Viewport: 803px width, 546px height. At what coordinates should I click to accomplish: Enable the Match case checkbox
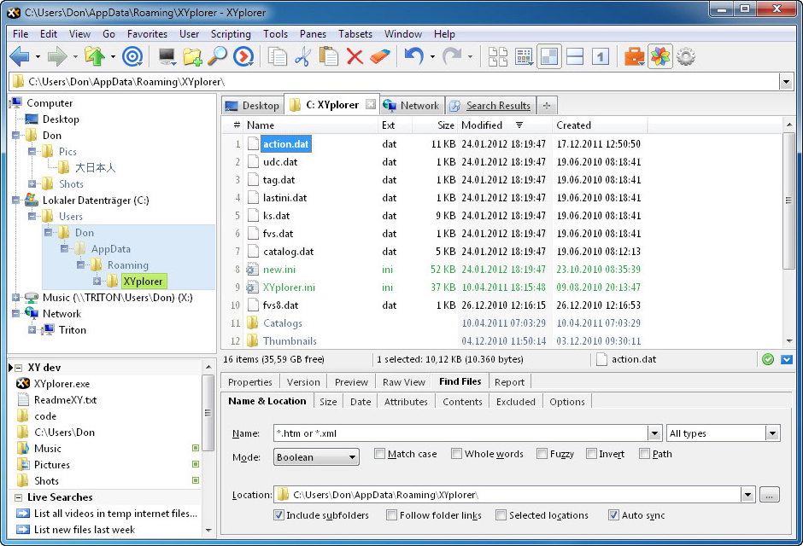pos(379,454)
